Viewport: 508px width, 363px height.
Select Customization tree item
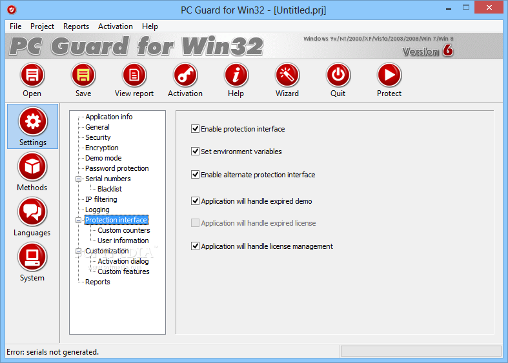(x=107, y=251)
